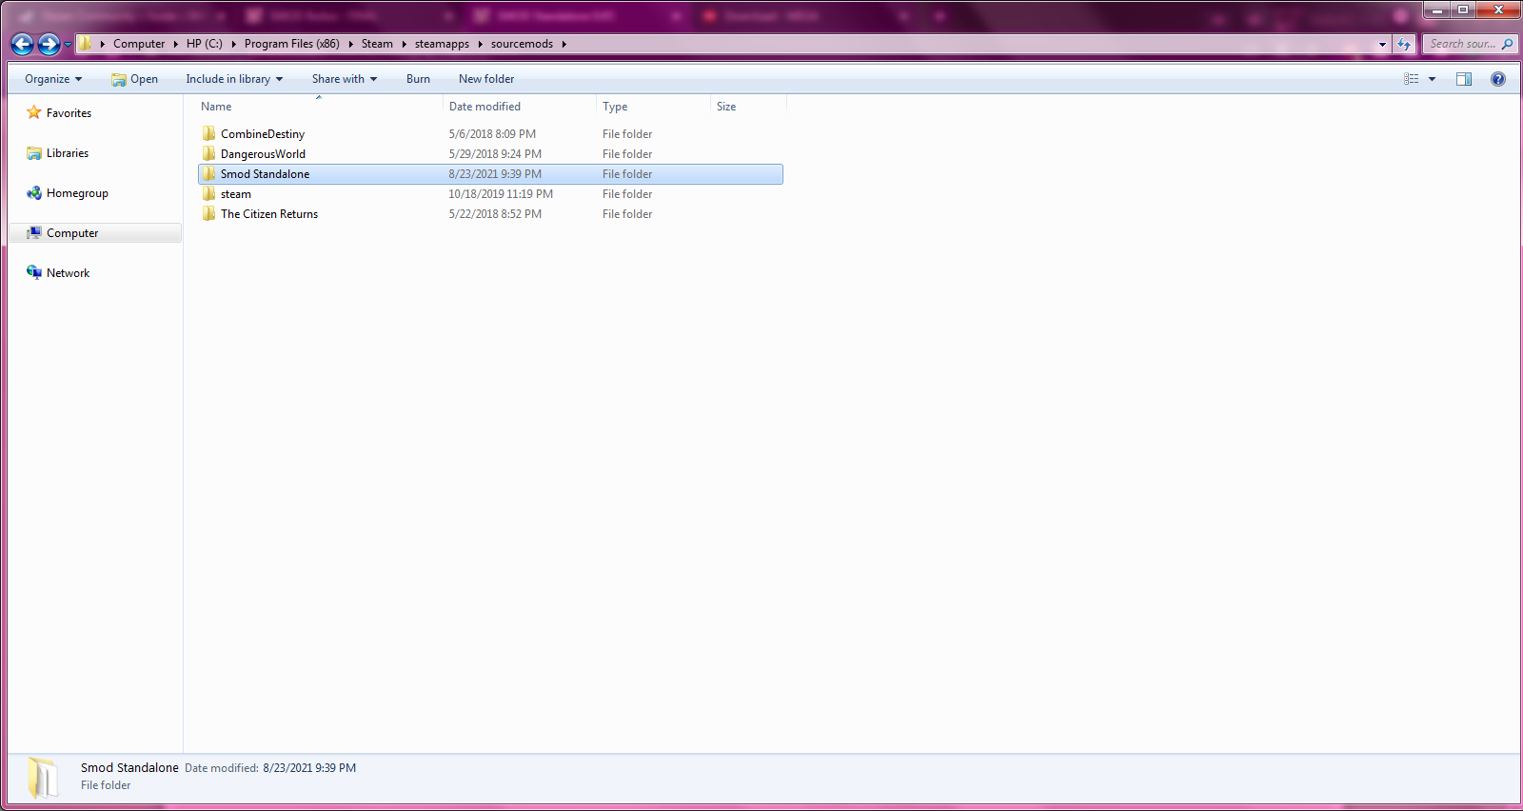The width and height of the screenshot is (1523, 811).
Task: Sort by the Size column header
Action: pyautogui.click(x=748, y=107)
